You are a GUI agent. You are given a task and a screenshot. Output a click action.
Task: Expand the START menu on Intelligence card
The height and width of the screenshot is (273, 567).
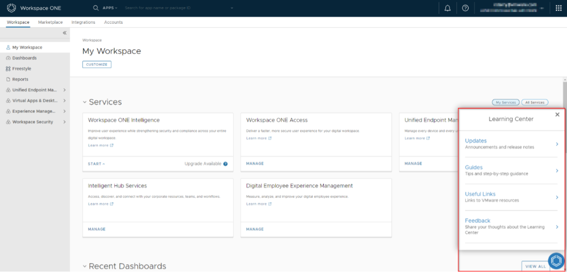pos(96,164)
